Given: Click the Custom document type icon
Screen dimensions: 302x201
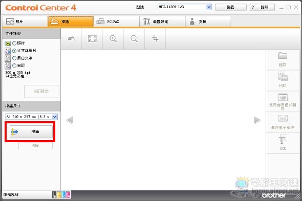Looking at the screenshot, I should [x=8, y=66].
